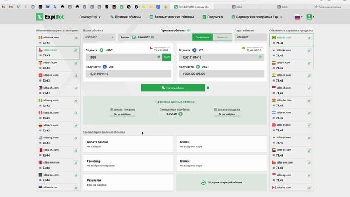Open link icon for sdbs-ir.com
The width and height of the screenshot is (350, 197).
(309, 63)
